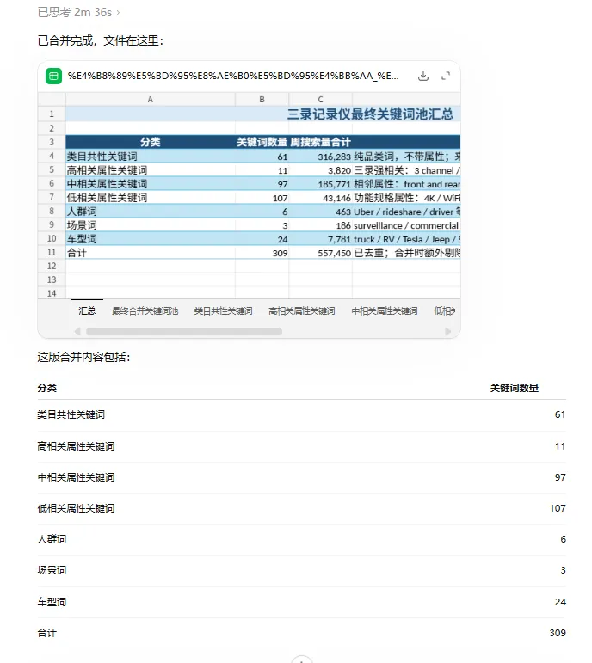Open the 类目共性关键词 sheet tab

click(x=223, y=310)
